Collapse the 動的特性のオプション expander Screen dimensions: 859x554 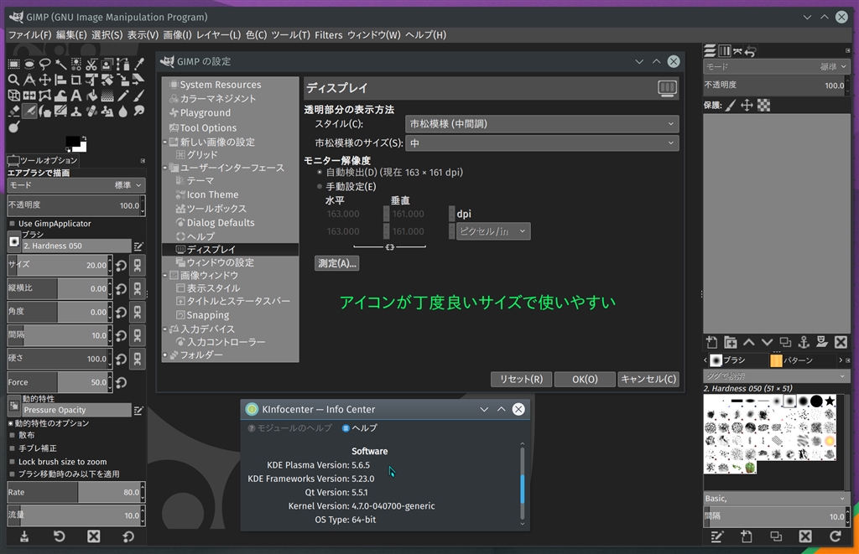pyautogui.click(x=10, y=423)
